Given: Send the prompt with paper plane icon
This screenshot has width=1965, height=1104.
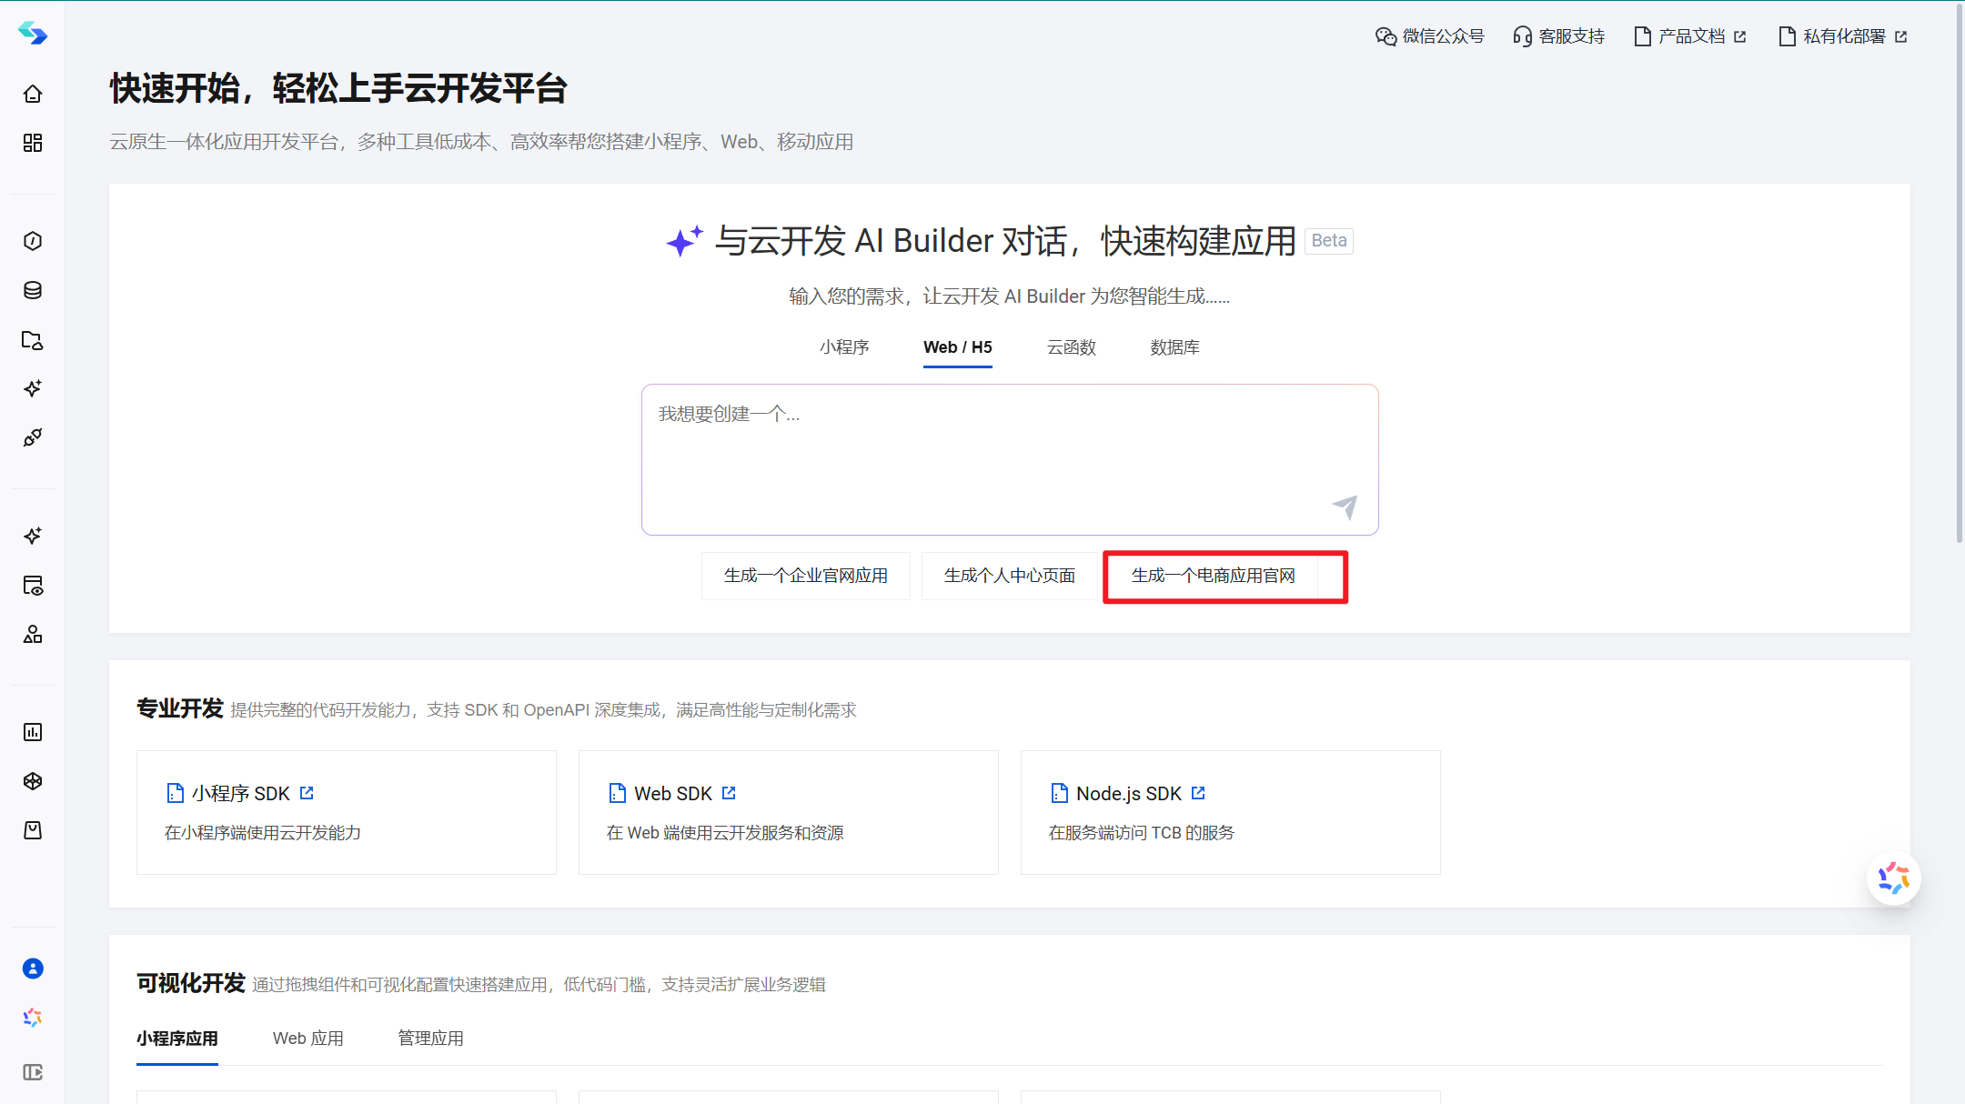Looking at the screenshot, I should click(x=1345, y=507).
